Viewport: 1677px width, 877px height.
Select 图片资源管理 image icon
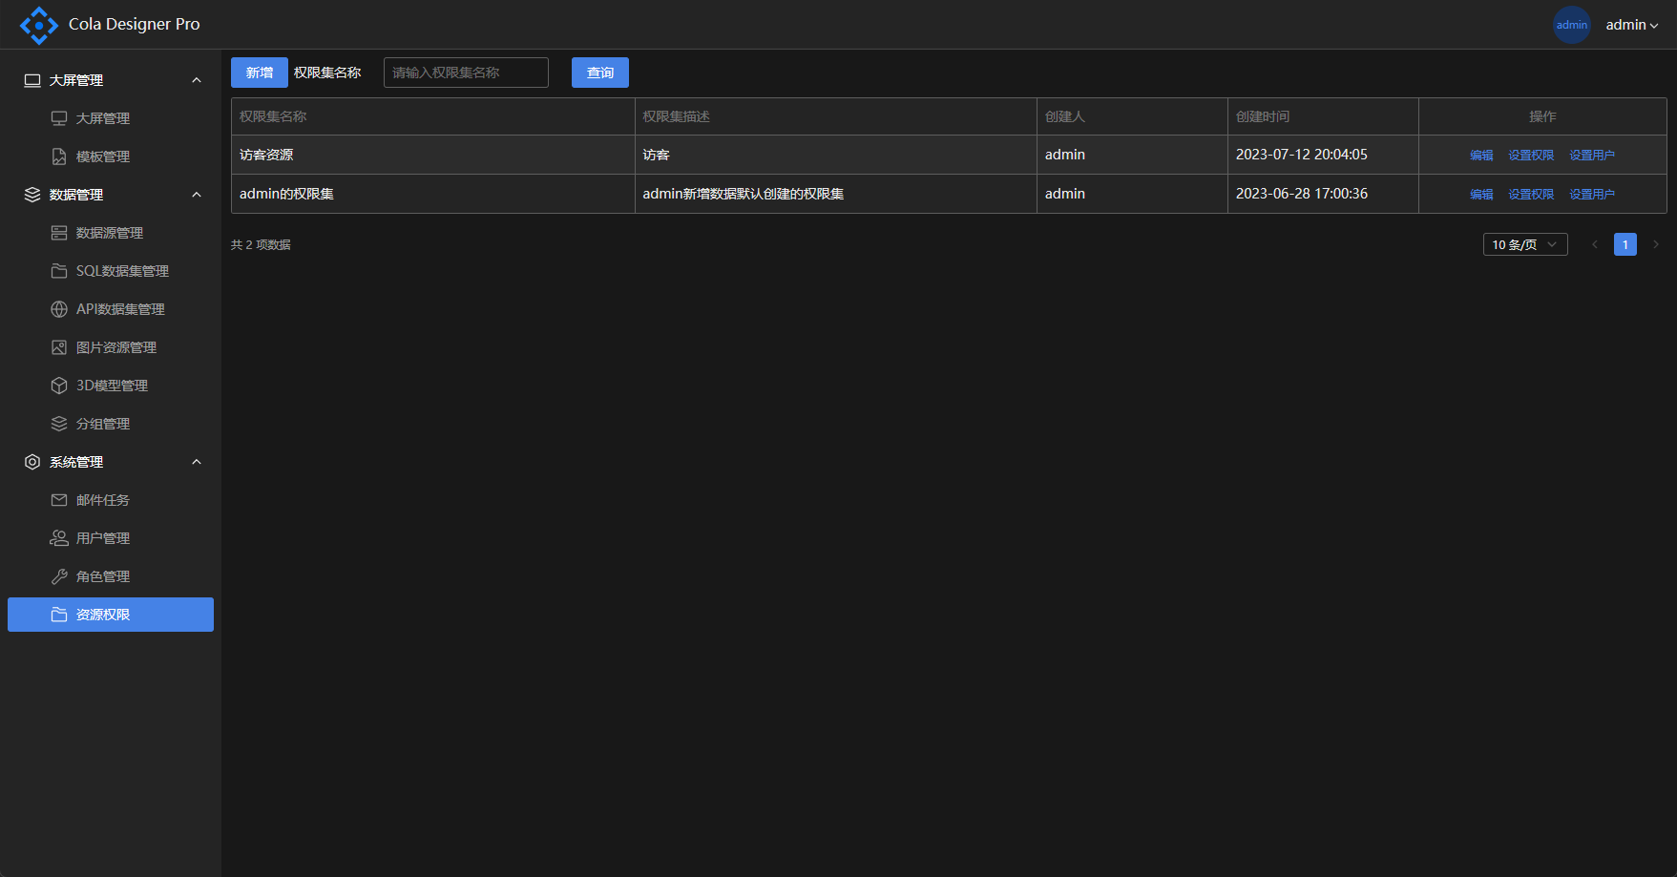coord(59,347)
